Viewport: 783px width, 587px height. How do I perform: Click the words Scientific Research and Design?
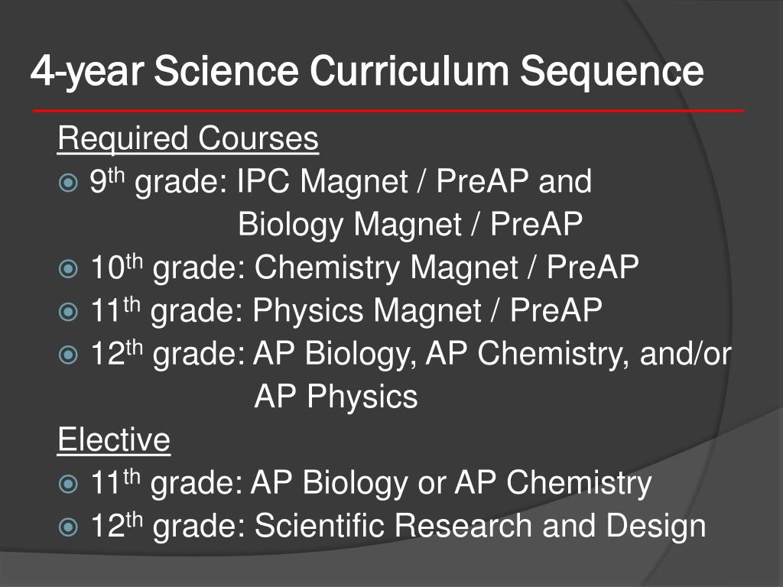pyautogui.click(x=480, y=526)
